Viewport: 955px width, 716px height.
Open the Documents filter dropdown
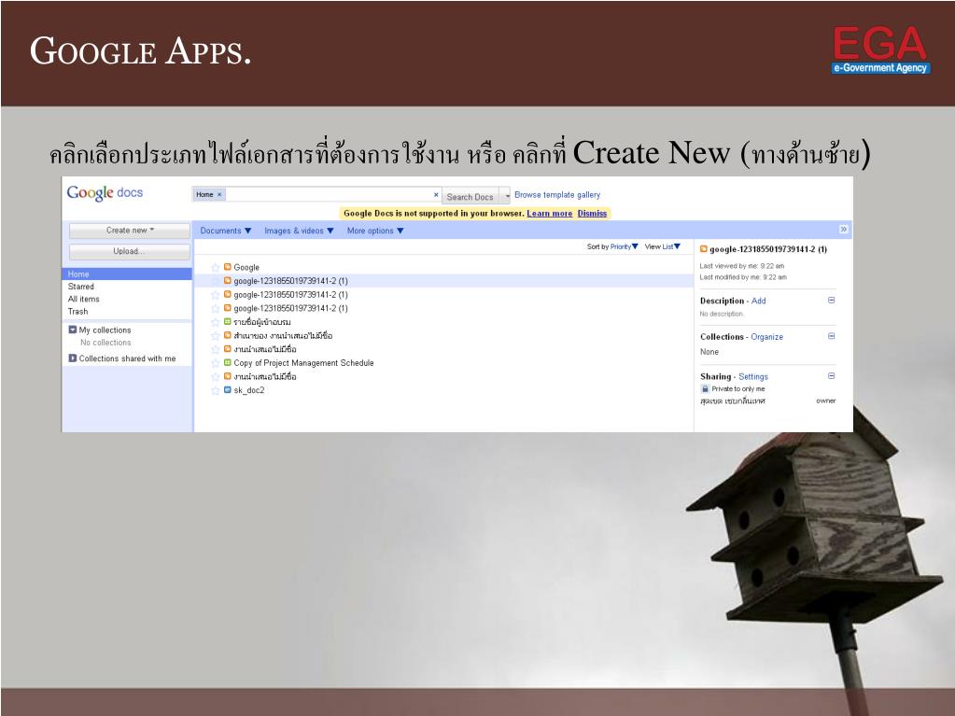[x=225, y=231]
